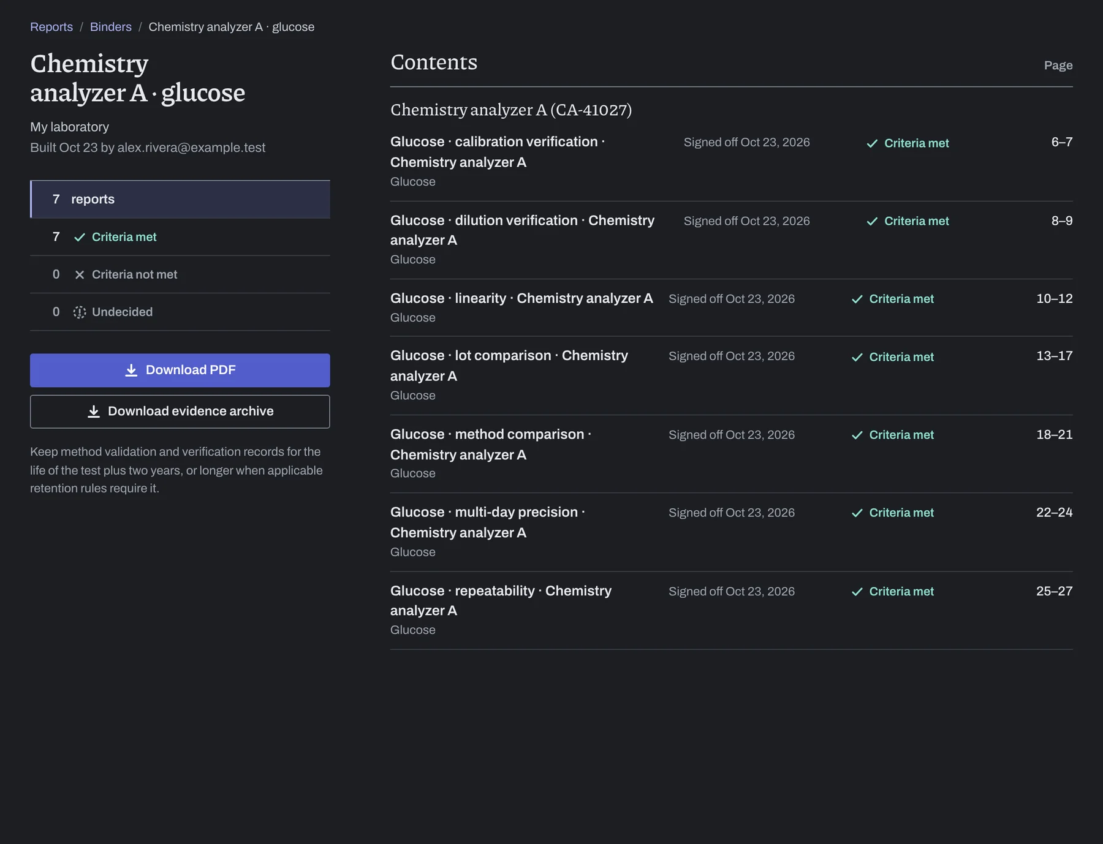
Task: Open Glucose calibration verification report
Action: point(498,152)
